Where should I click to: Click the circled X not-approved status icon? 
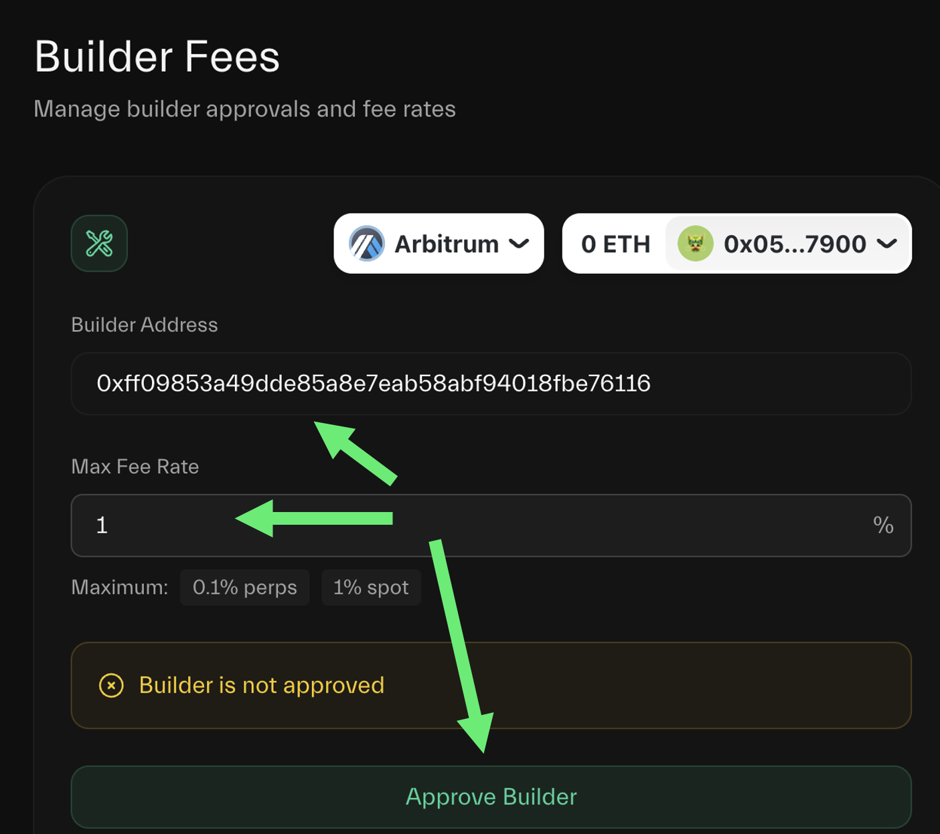[111, 685]
